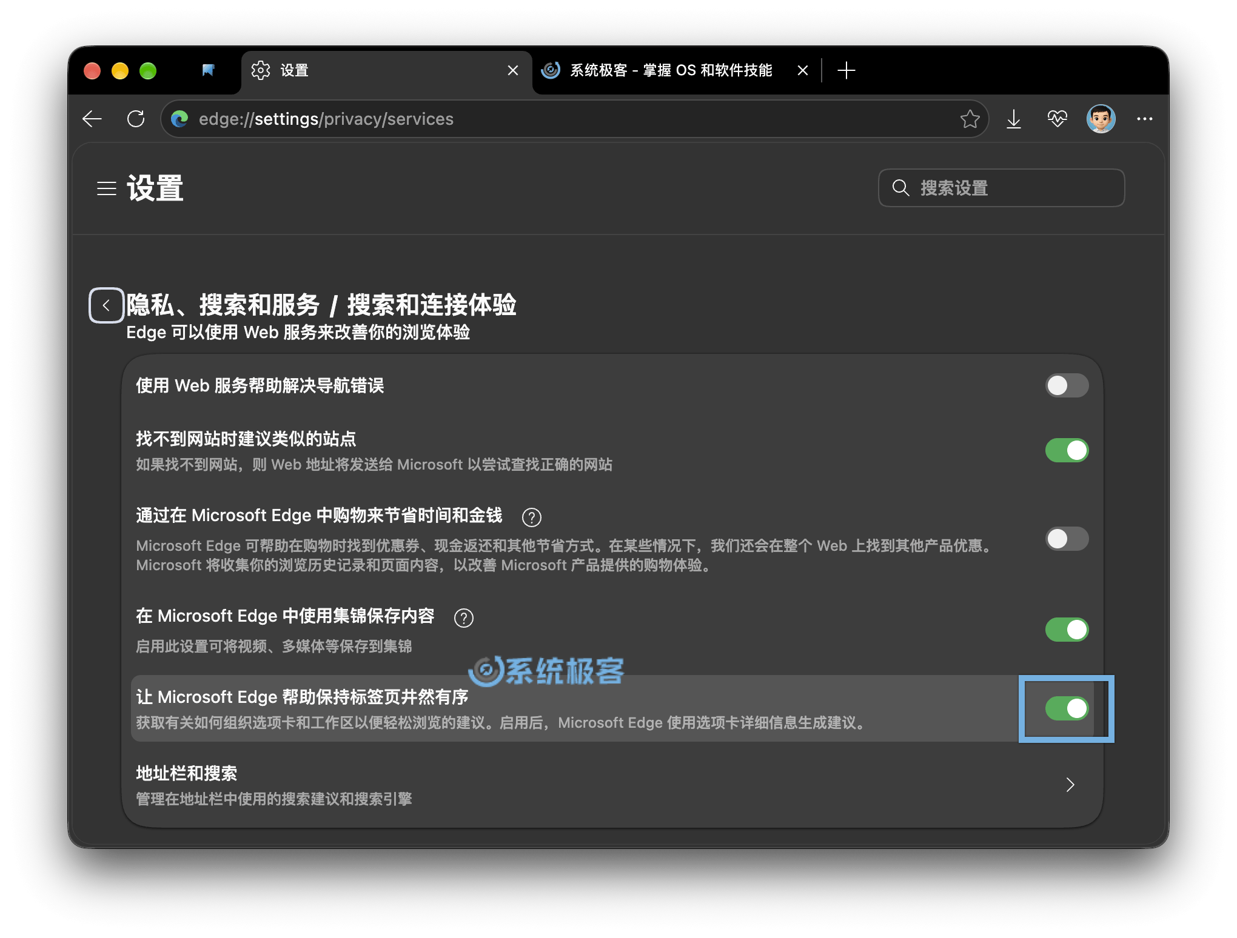1237x938 pixels.
Task: Open the settings hamburger menu
Action: [107, 188]
